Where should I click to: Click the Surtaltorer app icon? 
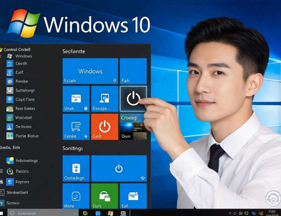[x=10, y=90]
